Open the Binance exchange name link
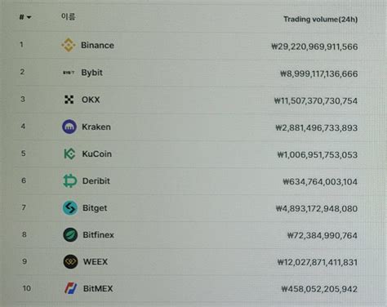387x307 pixels. (97, 45)
